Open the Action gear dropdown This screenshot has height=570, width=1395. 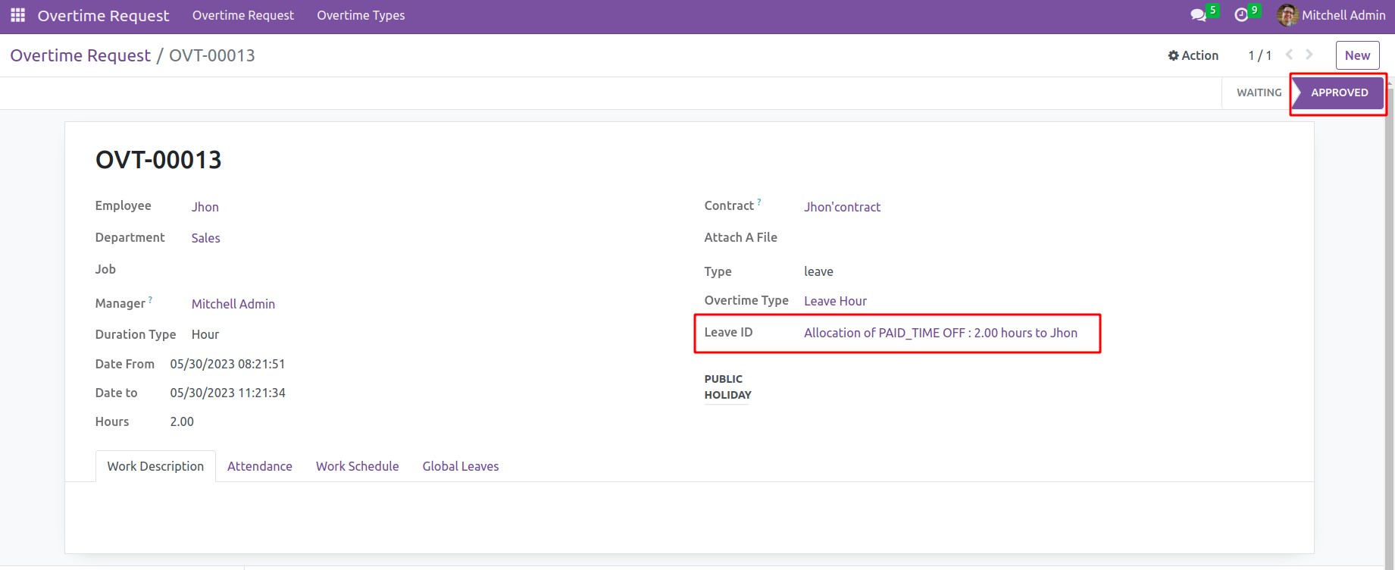(1193, 55)
